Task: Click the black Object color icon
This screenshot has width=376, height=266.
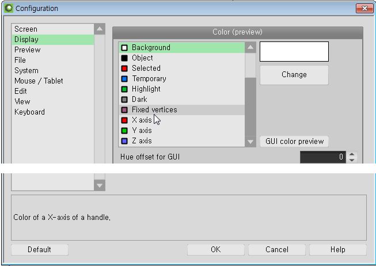Action: point(124,58)
